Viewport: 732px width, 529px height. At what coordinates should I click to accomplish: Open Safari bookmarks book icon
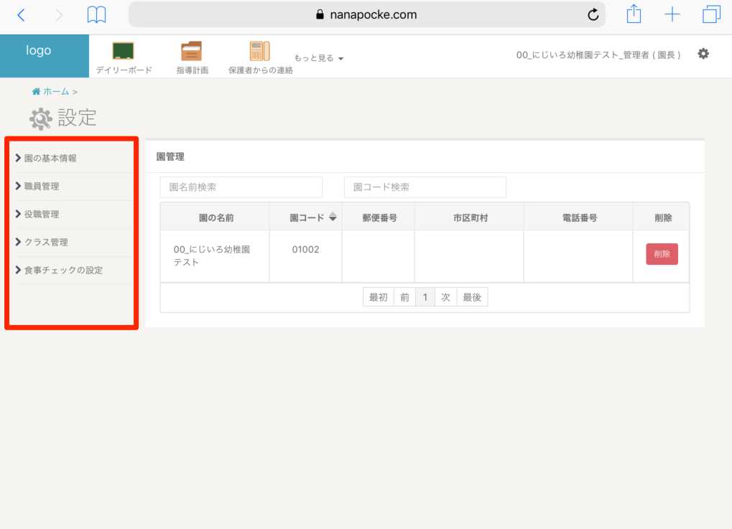pos(96,15)
